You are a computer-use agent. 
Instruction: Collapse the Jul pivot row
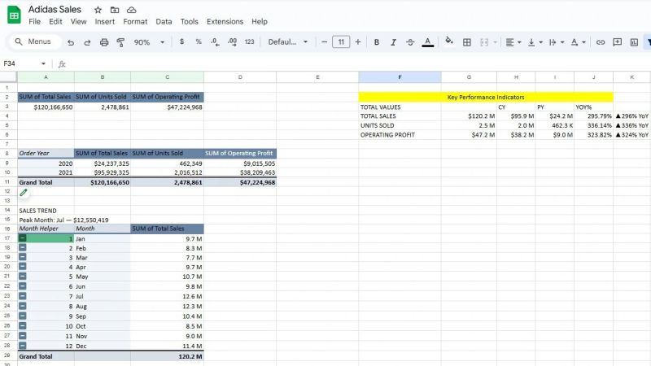(23, 296)
